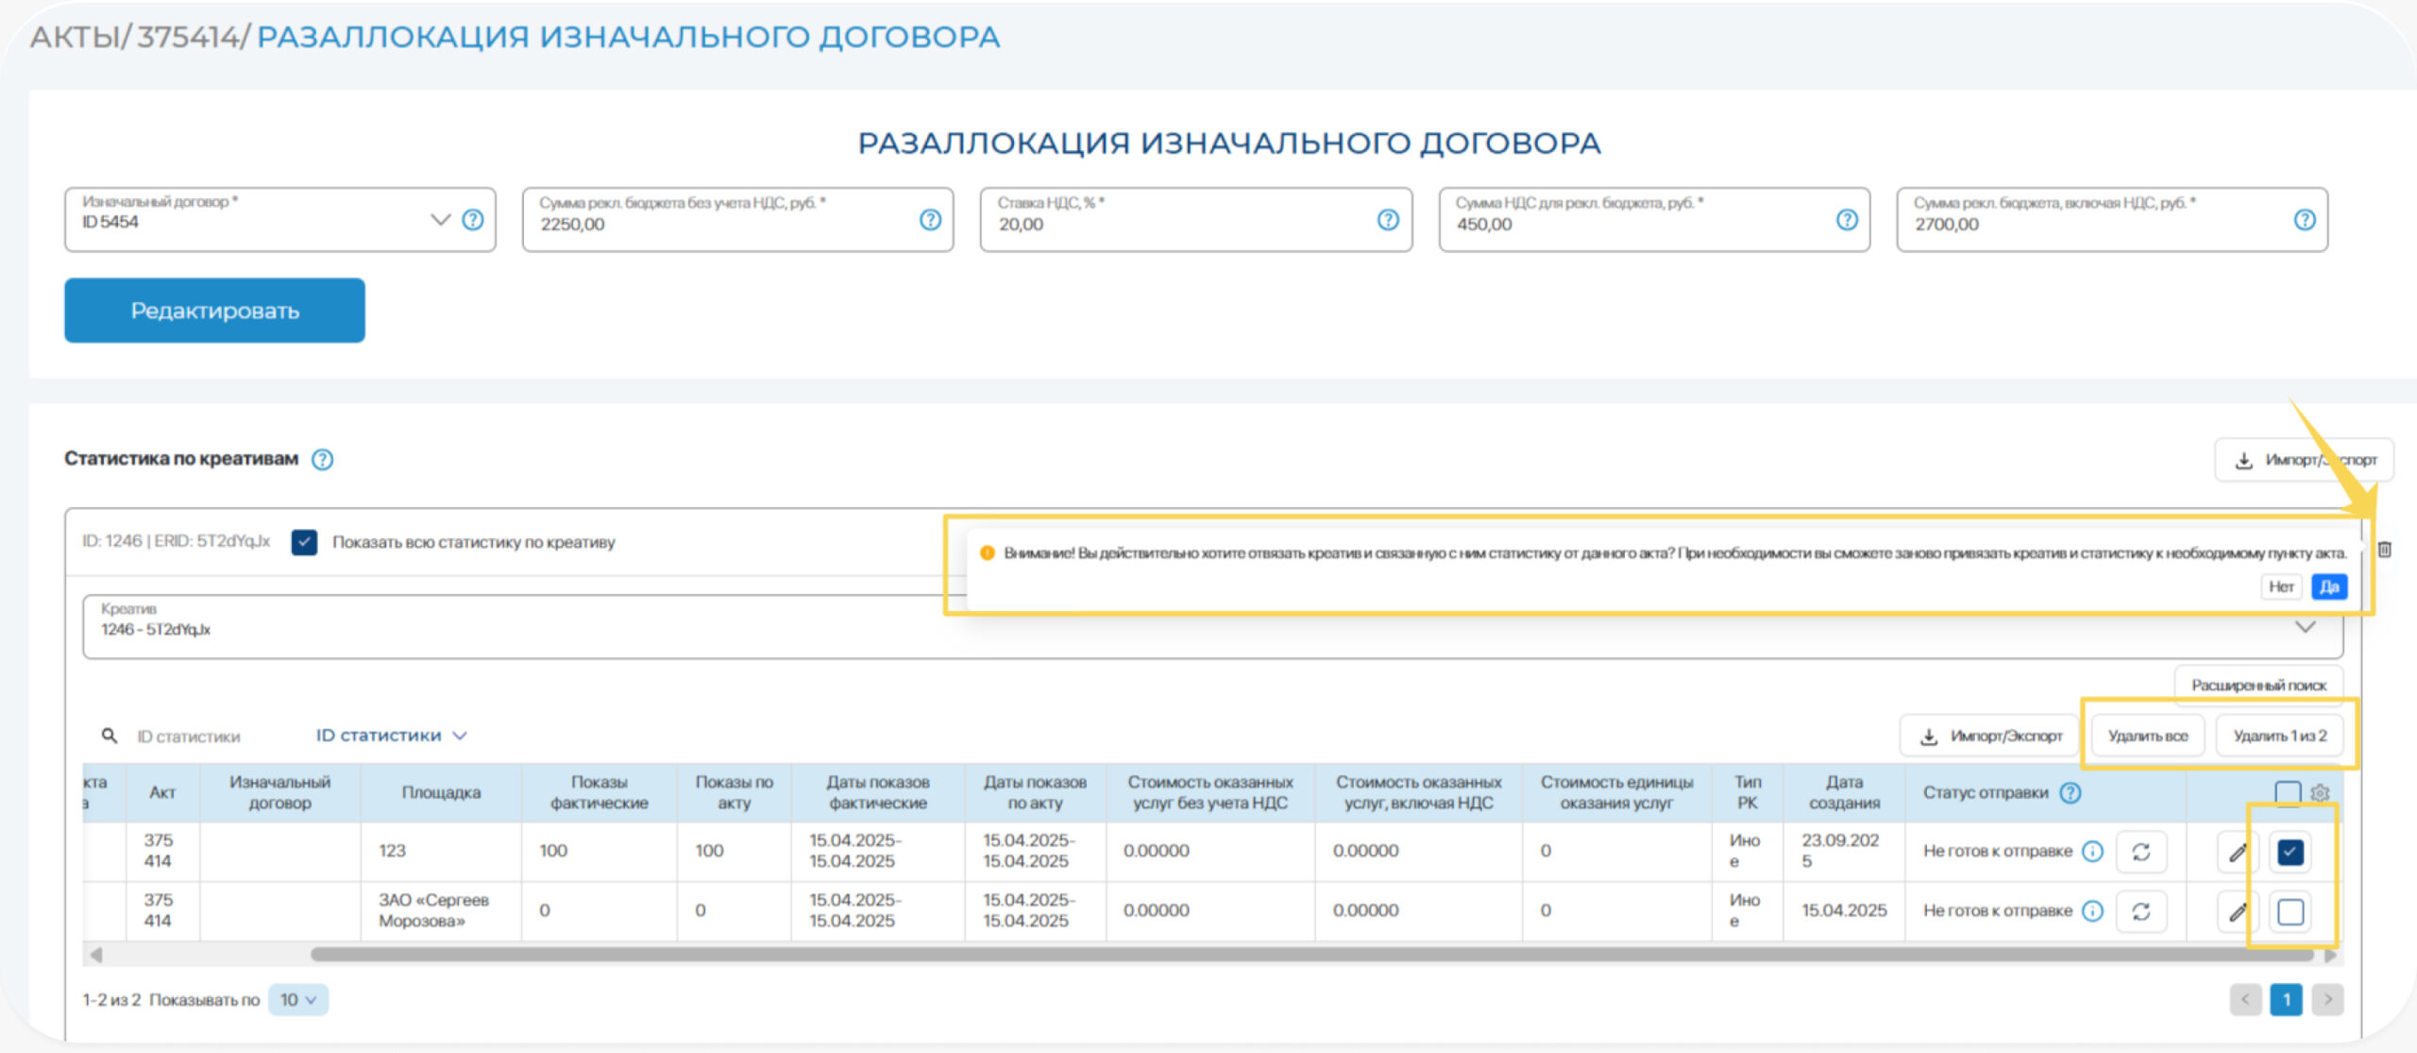Click refresh icon in first table row
The width and height of the screenshot is (2417, 1053).
(x=2140, y=852)
